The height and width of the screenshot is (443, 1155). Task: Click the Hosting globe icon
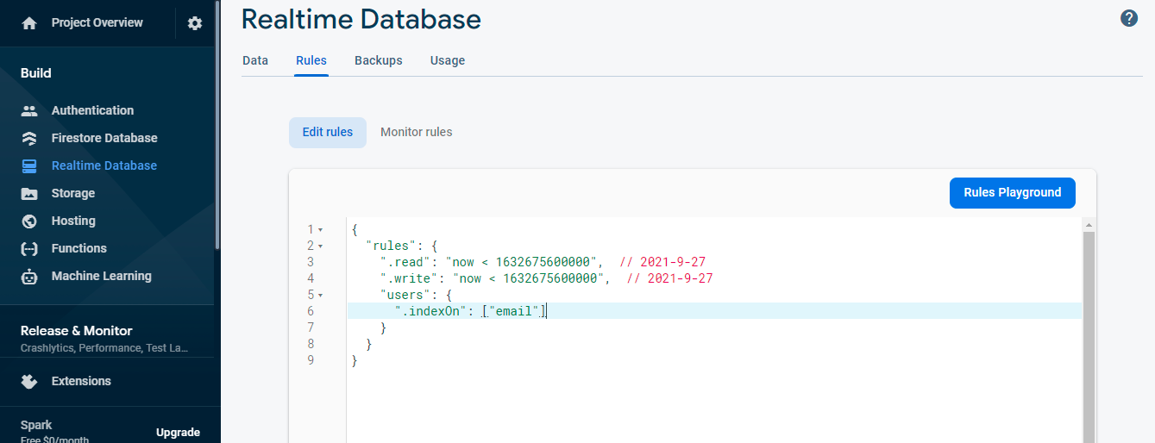(29, 221)
